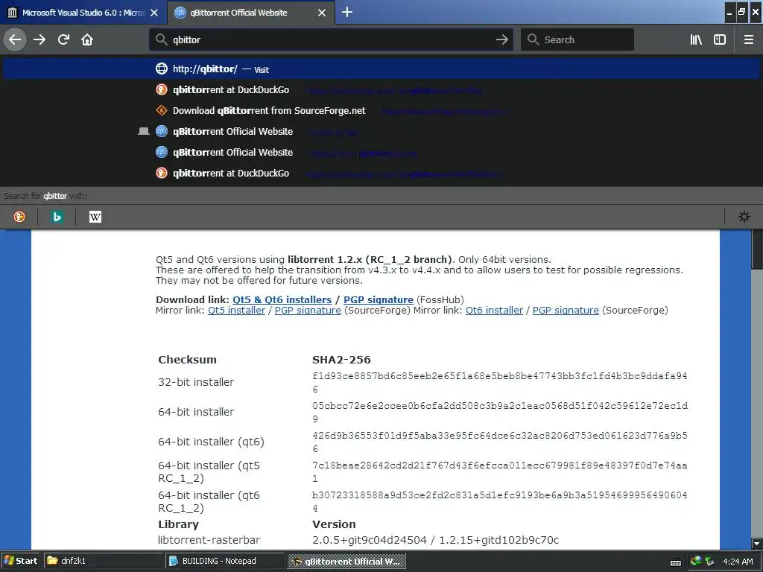
Task: Click the Library table heading
Action: [x=178, y=524]
